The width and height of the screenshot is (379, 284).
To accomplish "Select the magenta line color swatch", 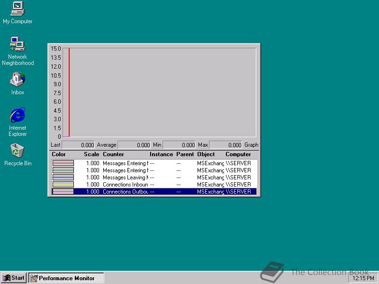I will click(x=63, y=192).
